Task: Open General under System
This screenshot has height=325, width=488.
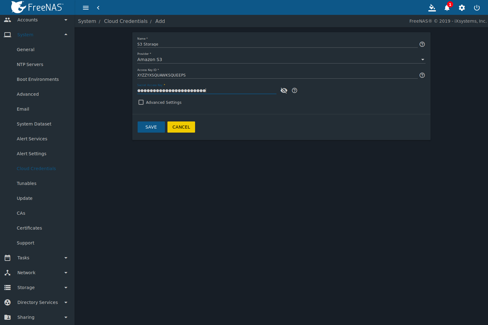Action: 25,50
